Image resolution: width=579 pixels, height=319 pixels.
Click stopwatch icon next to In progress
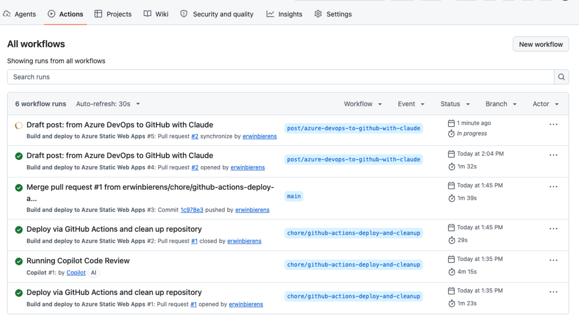tap(451, 134)
